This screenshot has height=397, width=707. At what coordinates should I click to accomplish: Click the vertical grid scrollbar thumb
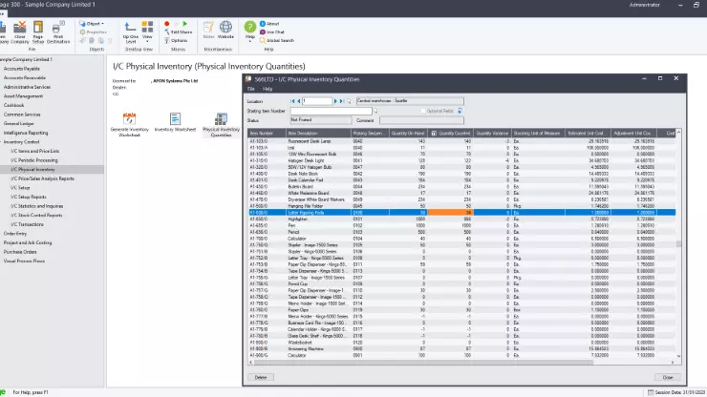[x=678, y=243]
